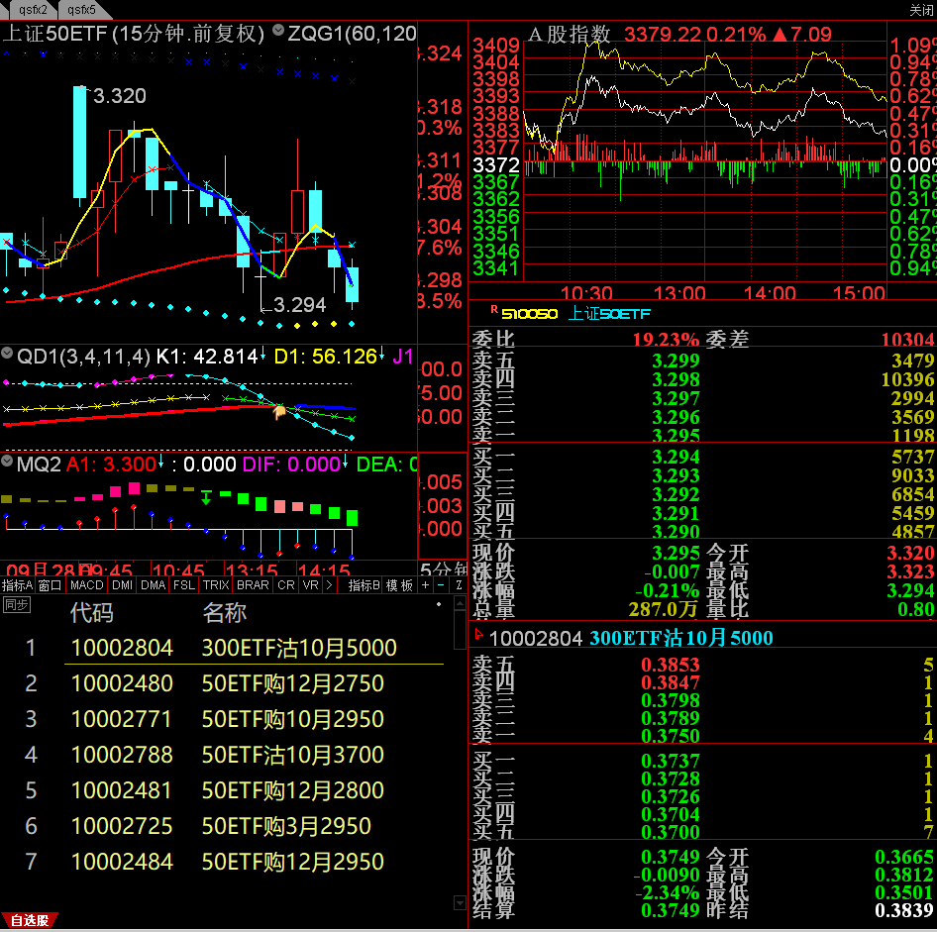Click option 卖五 price 0.3853

[670, 665]
